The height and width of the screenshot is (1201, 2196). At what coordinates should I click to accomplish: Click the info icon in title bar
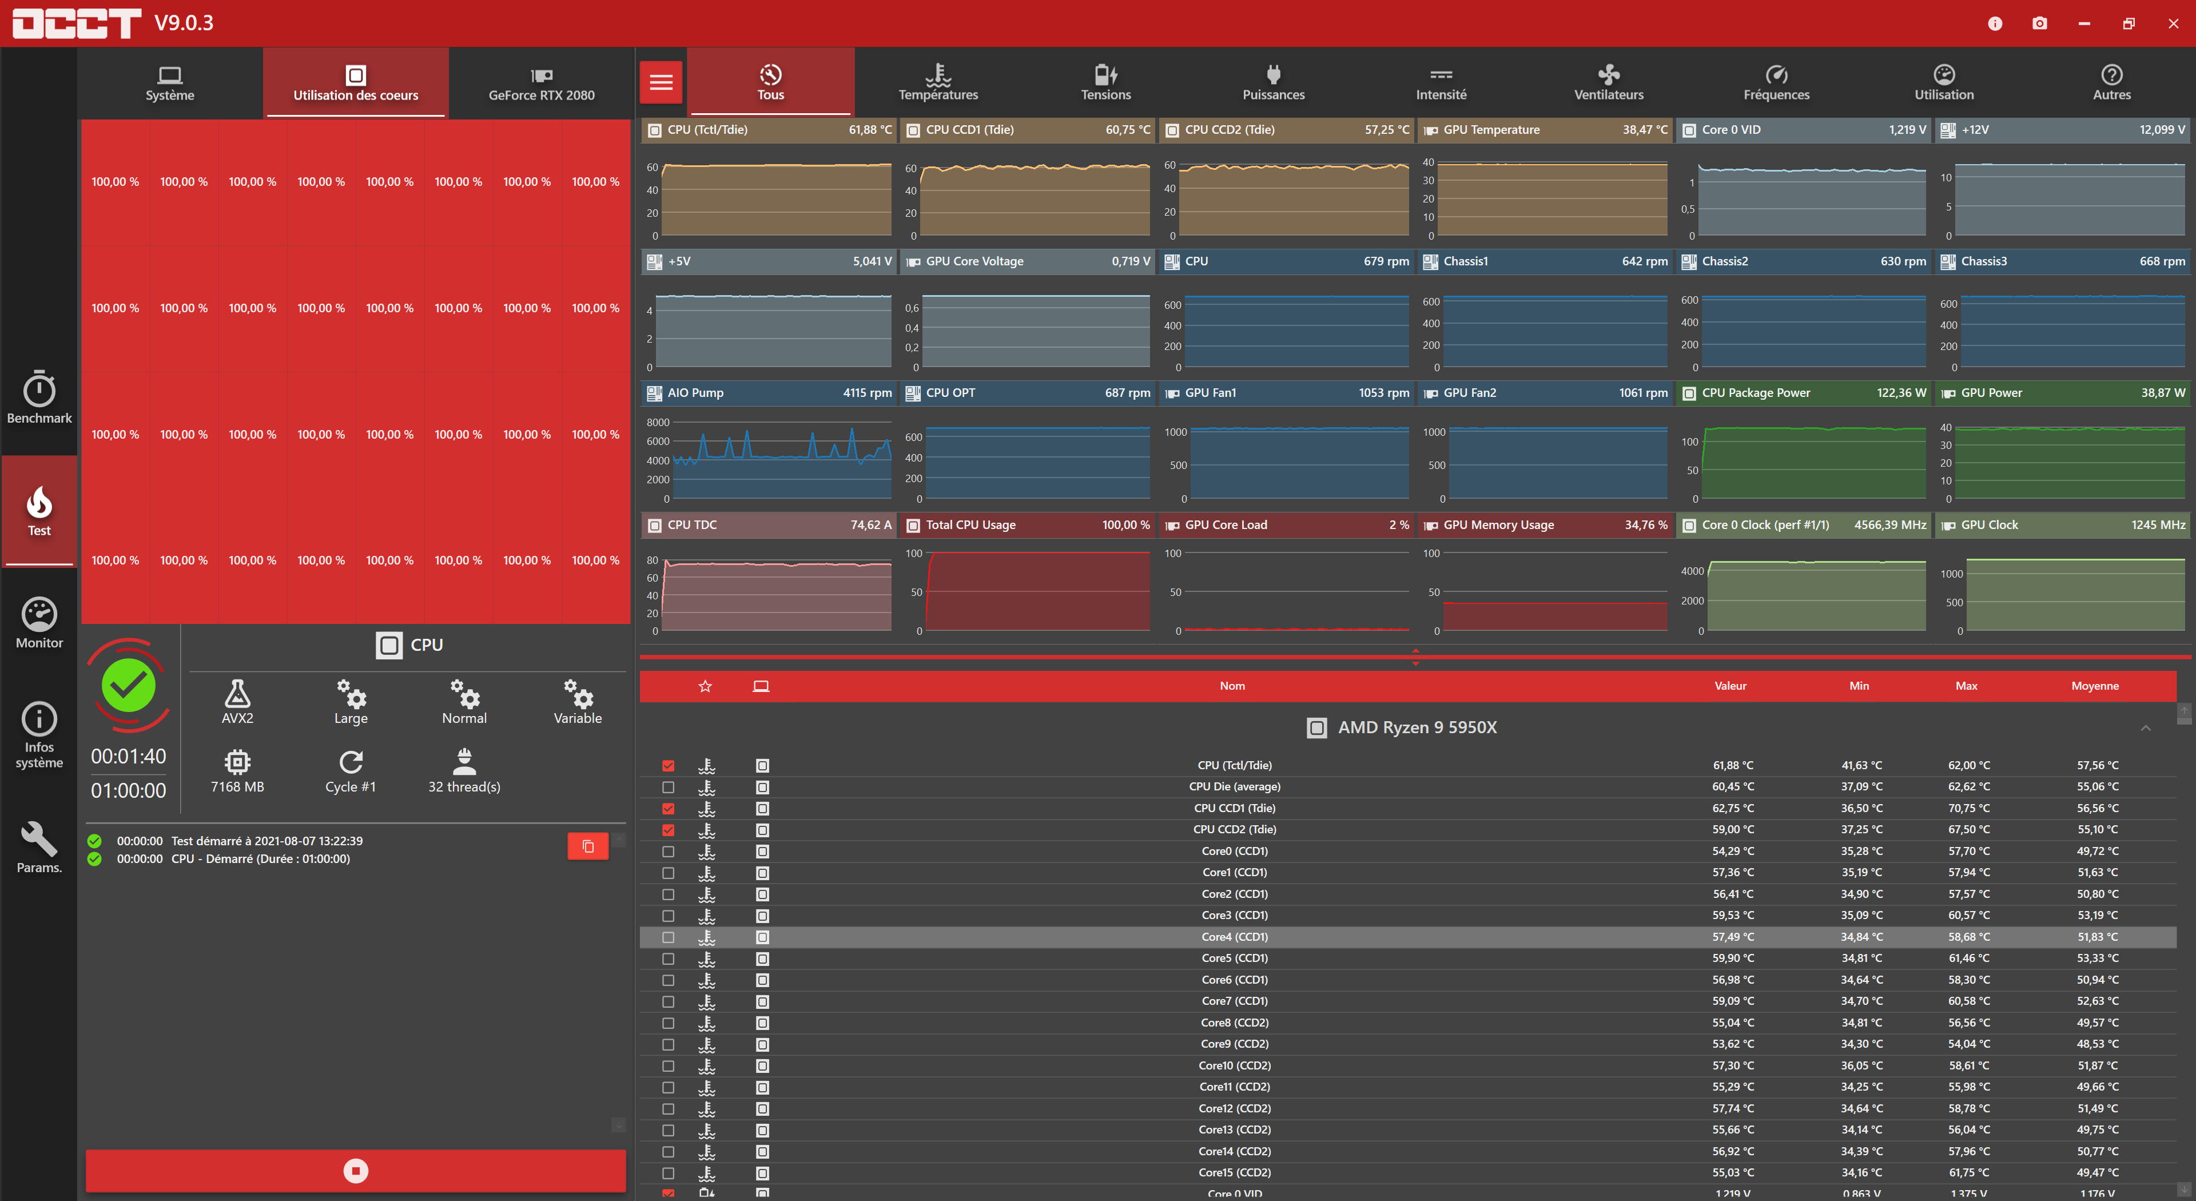tap(1995, 23)
